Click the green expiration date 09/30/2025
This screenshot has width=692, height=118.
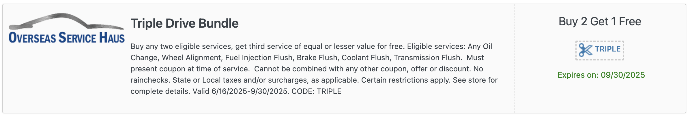point(623,75)
